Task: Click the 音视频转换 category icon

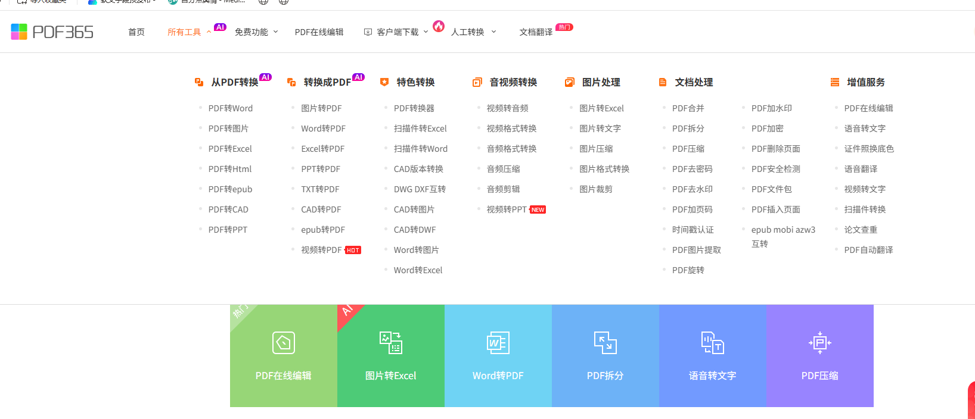Action: pos(477,82)
